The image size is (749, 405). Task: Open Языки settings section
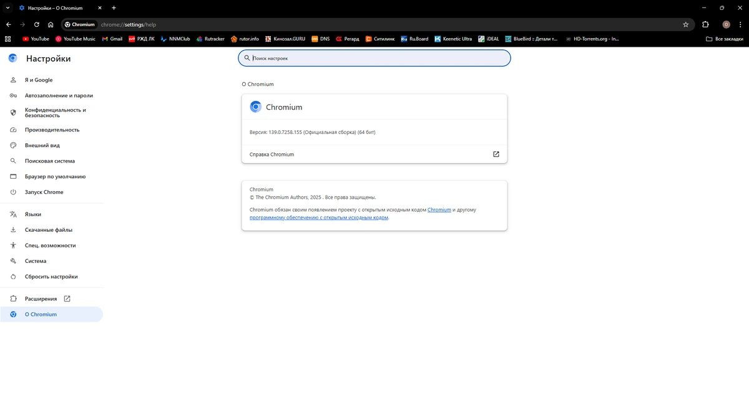click(x=51, y=214)
